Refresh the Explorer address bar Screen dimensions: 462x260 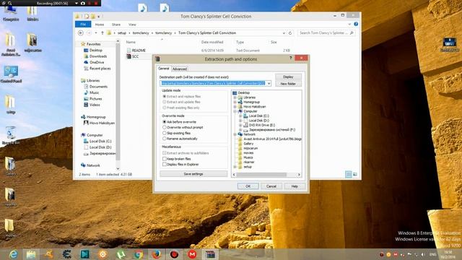click(290, 33)
